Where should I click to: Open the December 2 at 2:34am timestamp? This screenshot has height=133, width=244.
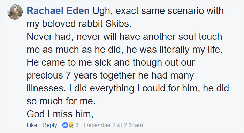(x=113, y=125)
